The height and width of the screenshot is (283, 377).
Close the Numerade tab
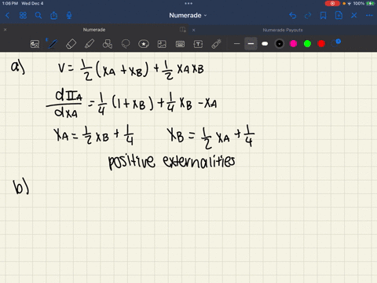pyautogui.click(x=5, y=30)
